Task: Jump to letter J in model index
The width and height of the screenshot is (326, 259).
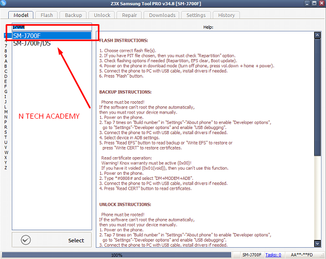Action: coord(6,102)
